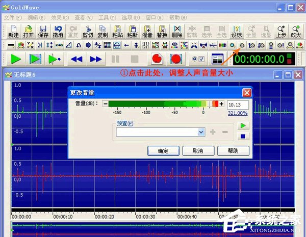This screenshot has width=306, height=237.
Task: Click the grey pause button
Action: tap(115, 59)
